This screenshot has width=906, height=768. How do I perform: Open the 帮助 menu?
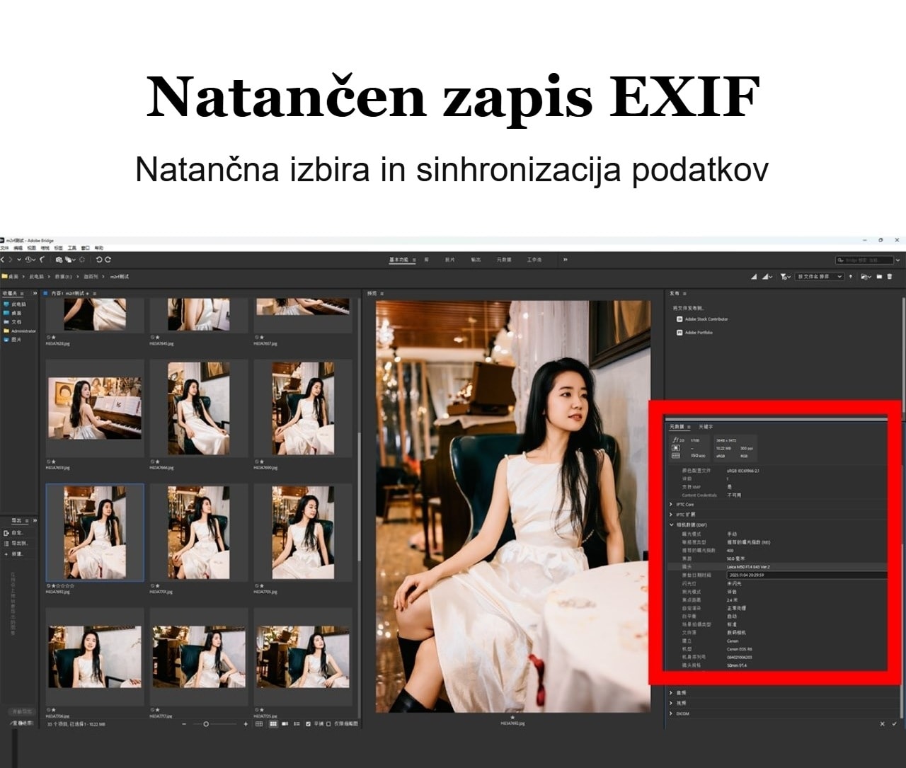pyautogui.click(x=98, y=248)
